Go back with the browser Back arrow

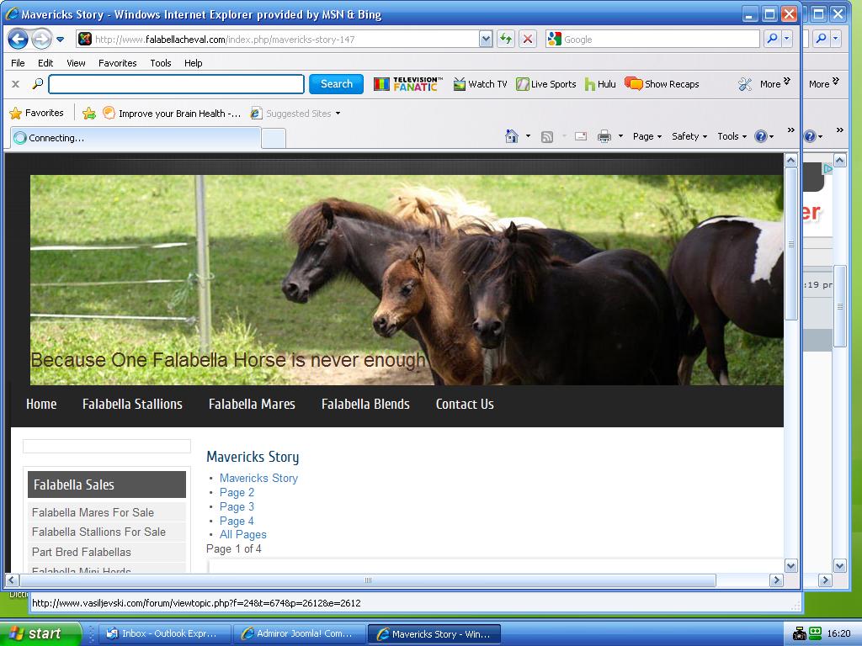pyautogui.click(x=18, y=39)
